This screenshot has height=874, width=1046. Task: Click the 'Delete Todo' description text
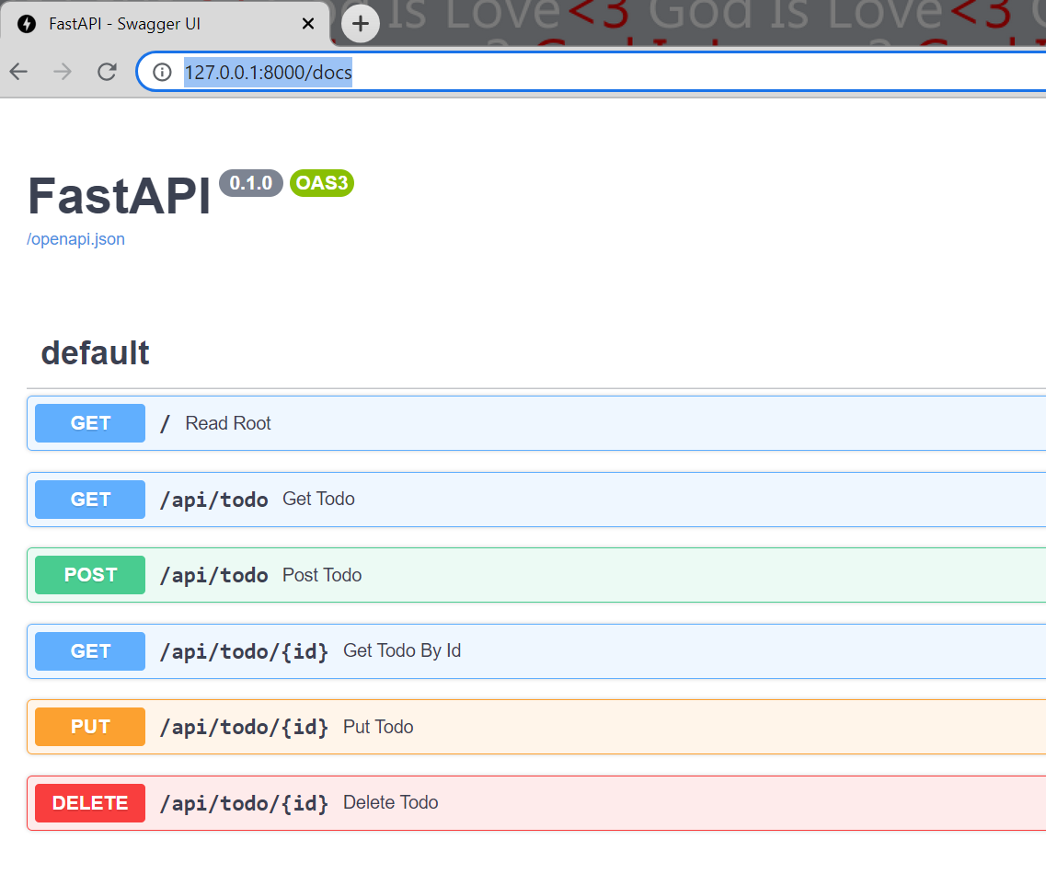390,802
